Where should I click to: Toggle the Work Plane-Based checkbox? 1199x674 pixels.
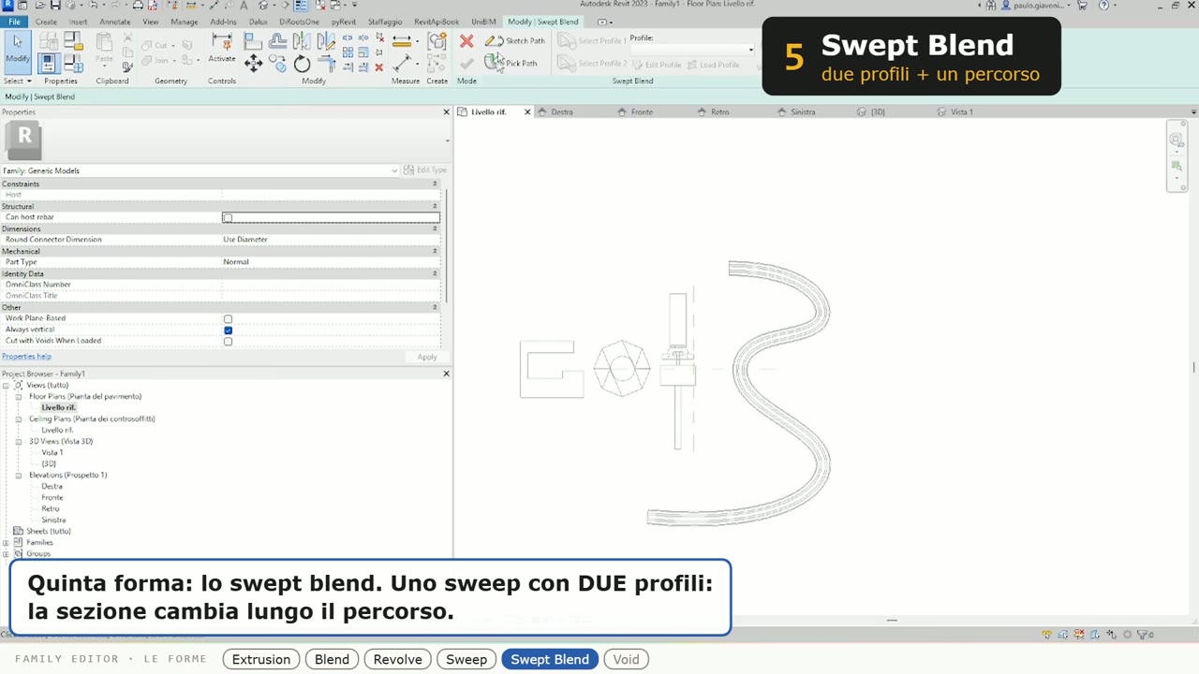(228, 319)
